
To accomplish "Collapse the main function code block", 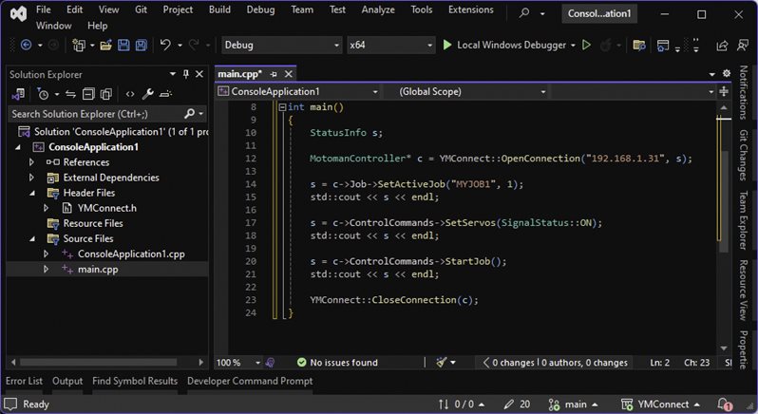I will [x=281, y=107].
